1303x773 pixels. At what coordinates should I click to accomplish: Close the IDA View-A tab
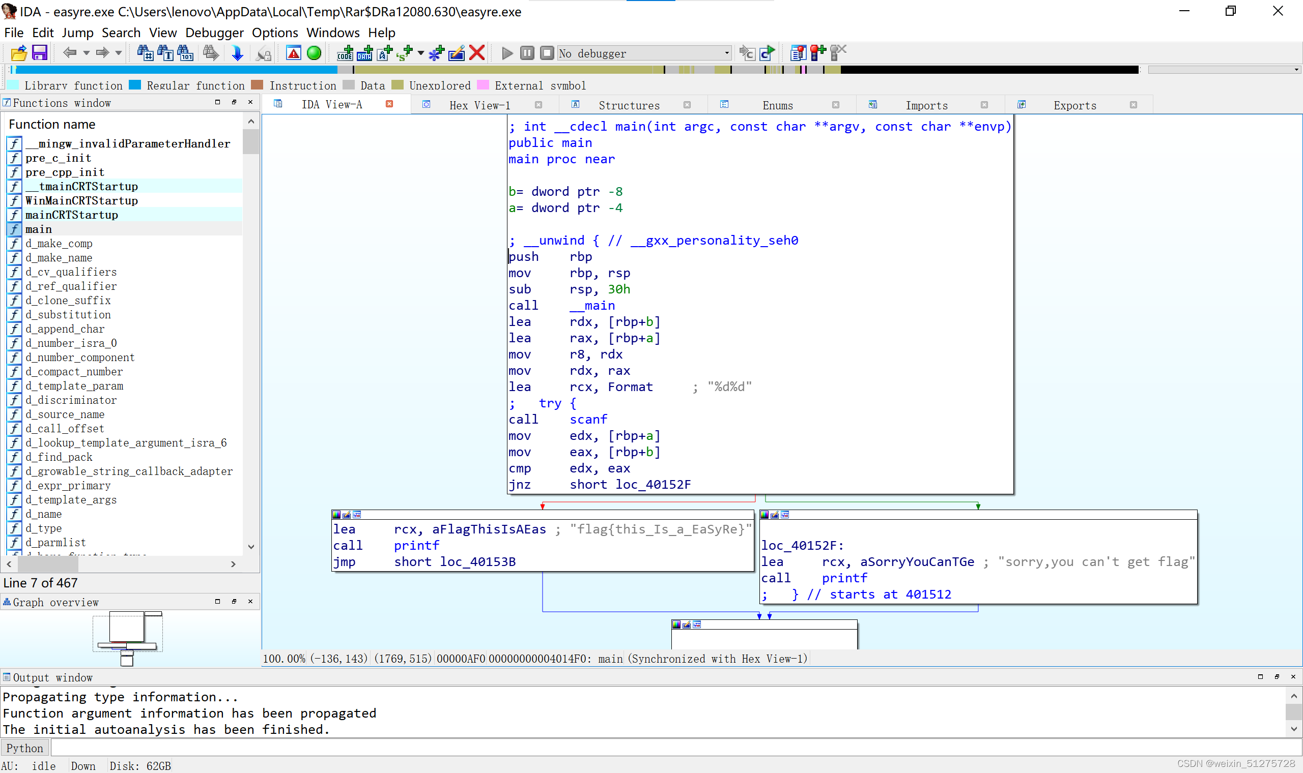389,104
